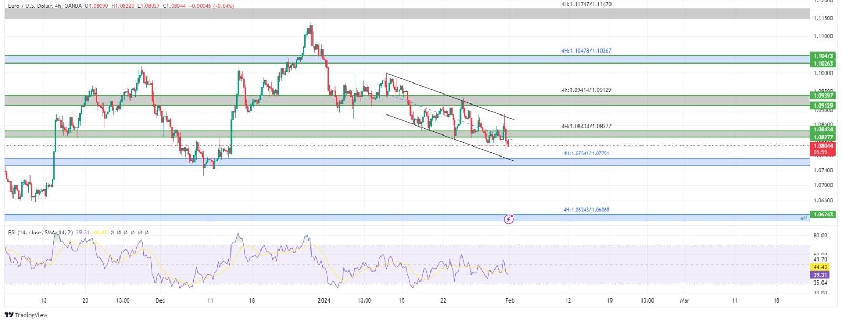Select the 4h:1.09414/1.09129 zone label
The width and height of the screenshot is (842, 323).
pos(586,90)
